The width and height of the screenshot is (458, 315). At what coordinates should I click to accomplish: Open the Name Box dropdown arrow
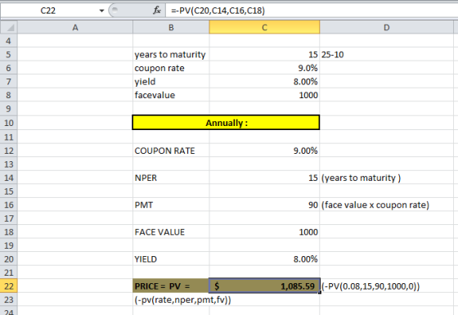point(101,11)
